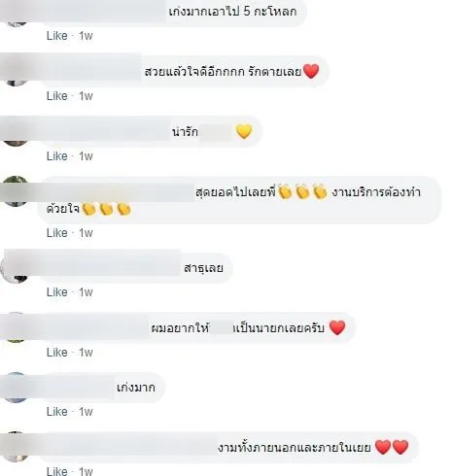Open the 1w timestamp under รักตายเลย comment

click(x=86, y=96)
